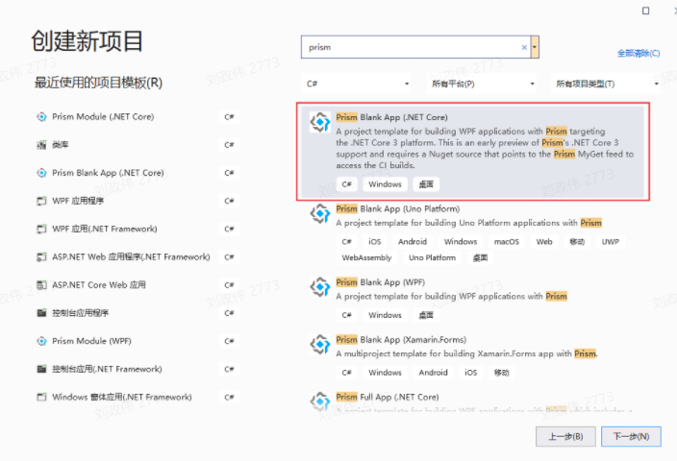Screen dimensions: 677x461
Task: Open the search box history dropdown arrow
Action: [535, 47]
